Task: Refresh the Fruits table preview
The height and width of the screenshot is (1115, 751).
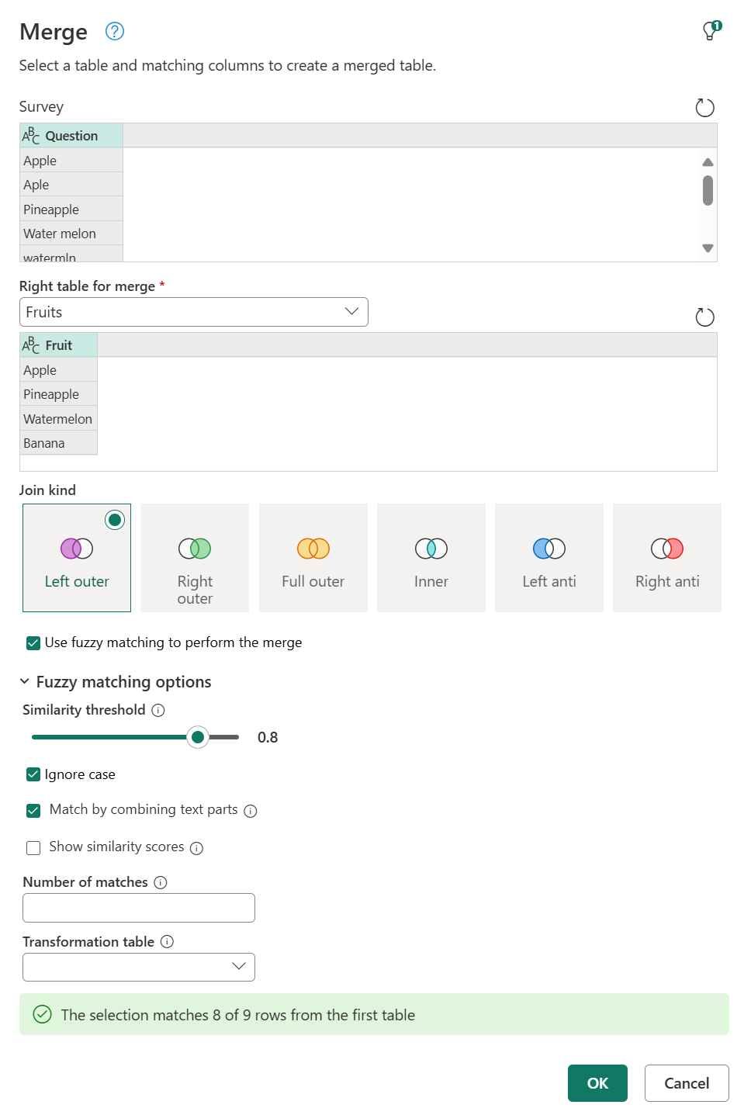Action: (704, 317)
